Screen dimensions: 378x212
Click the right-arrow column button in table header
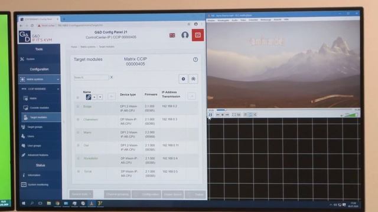pos(192,97)
